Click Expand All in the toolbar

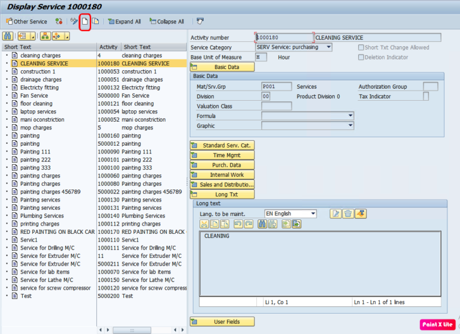pyautogui.click(x=125, y=22)
